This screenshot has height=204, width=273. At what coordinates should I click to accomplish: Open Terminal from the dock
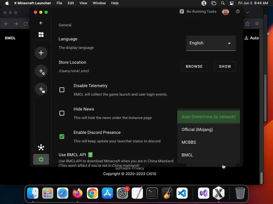coord(152,193)
